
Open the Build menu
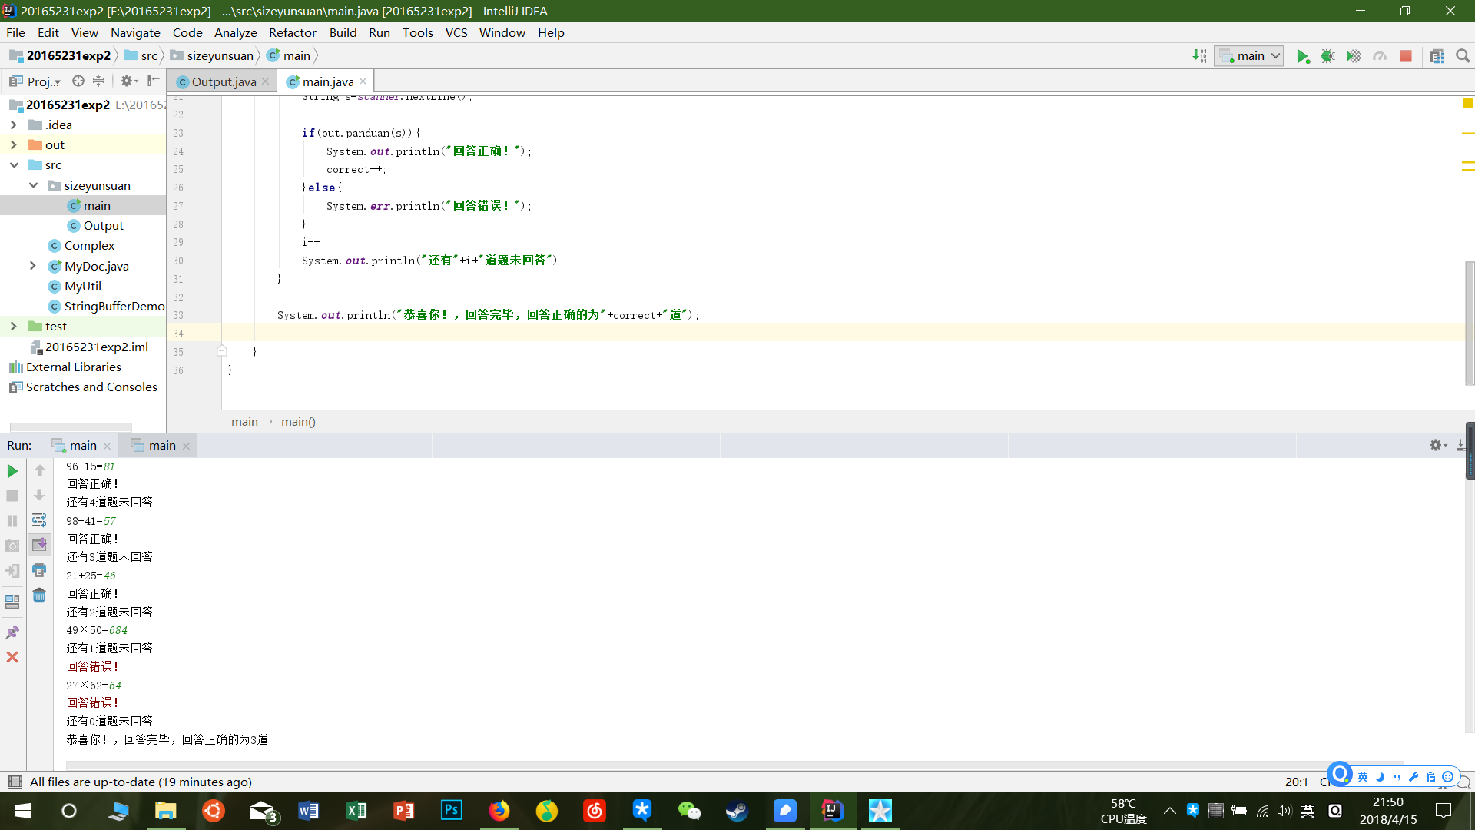(x=343, y=32)
